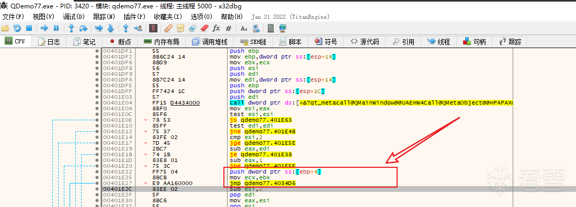Open the Functions fx icon

217,28
